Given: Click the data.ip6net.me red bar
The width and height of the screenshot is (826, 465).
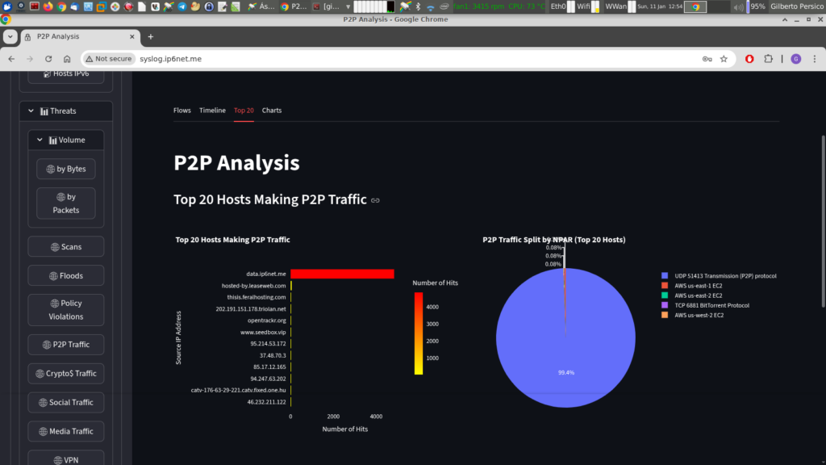Looking at the screenshot, I should pyautogui.click(x=342, y=274).
